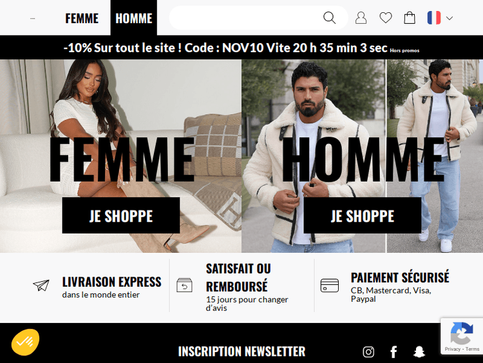Click the French flag icon
This screenshot has height=363, width=483.
pyautogui.click(x=433, y=17)
